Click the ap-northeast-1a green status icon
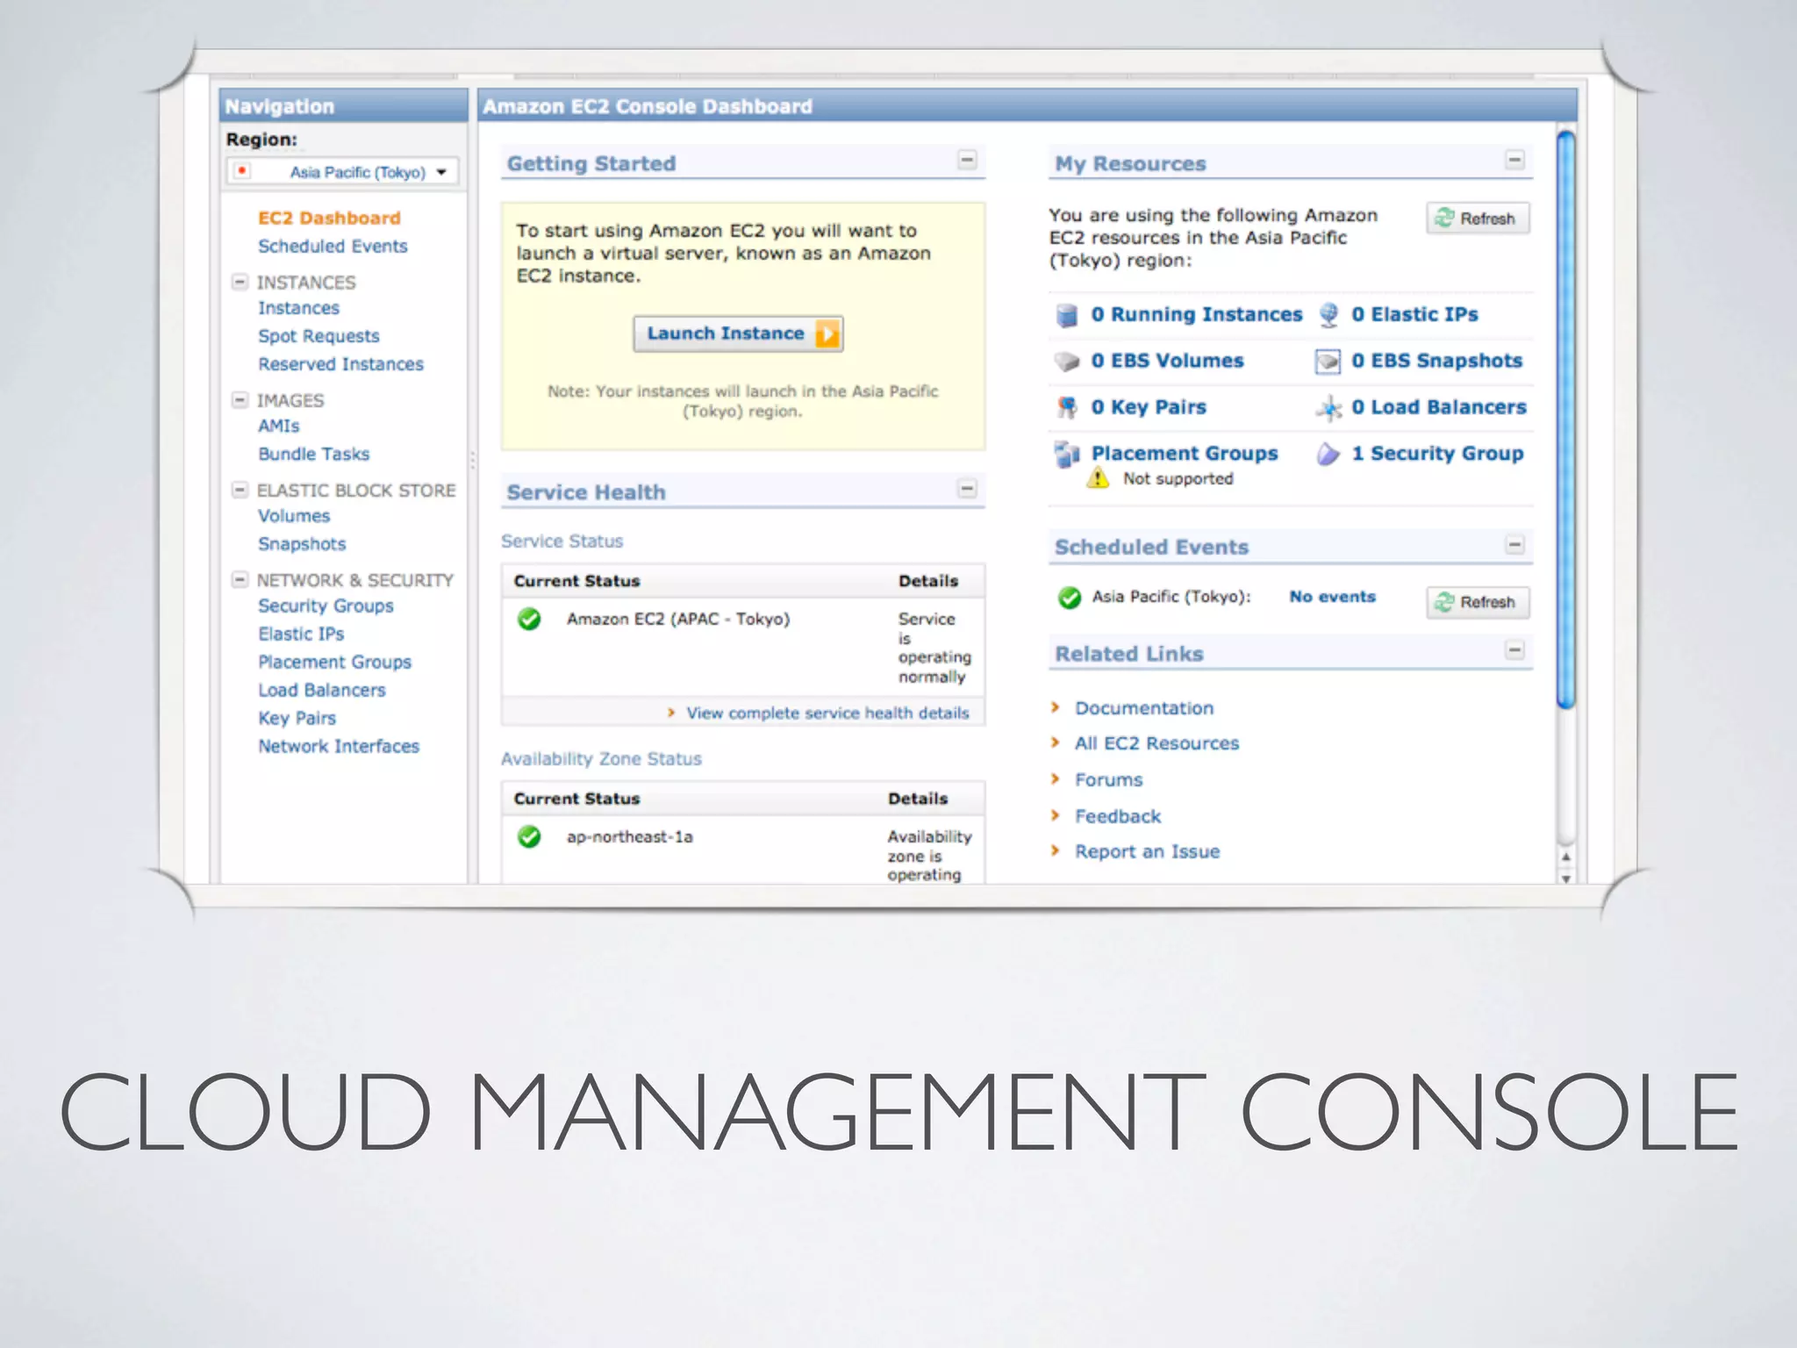Screen dimensions: 1797x1348 coord(529,837)
